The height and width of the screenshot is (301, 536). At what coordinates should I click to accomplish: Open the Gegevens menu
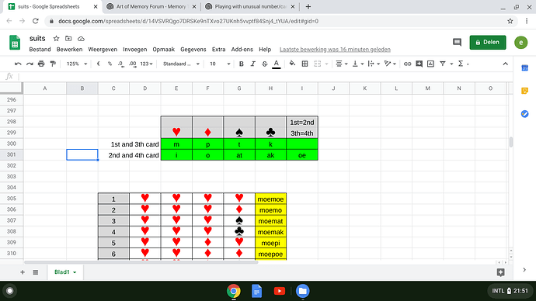[x=193, y=50]
